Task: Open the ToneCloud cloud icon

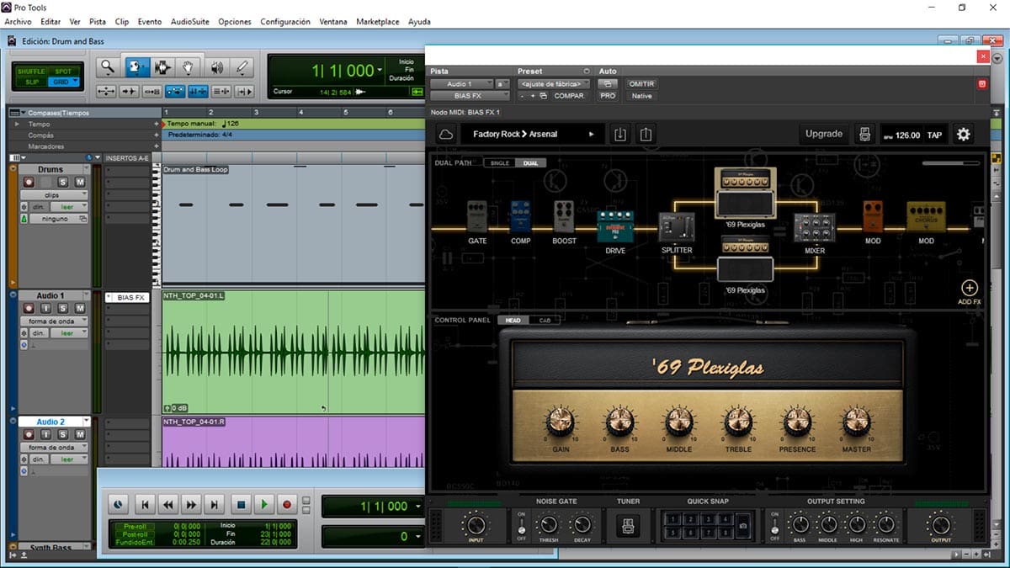Action: [446, 134]
